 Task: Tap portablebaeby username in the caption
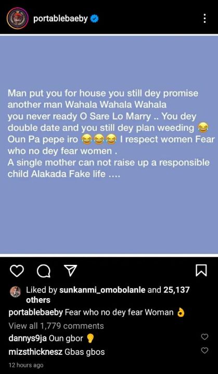(x=35, y=313)
